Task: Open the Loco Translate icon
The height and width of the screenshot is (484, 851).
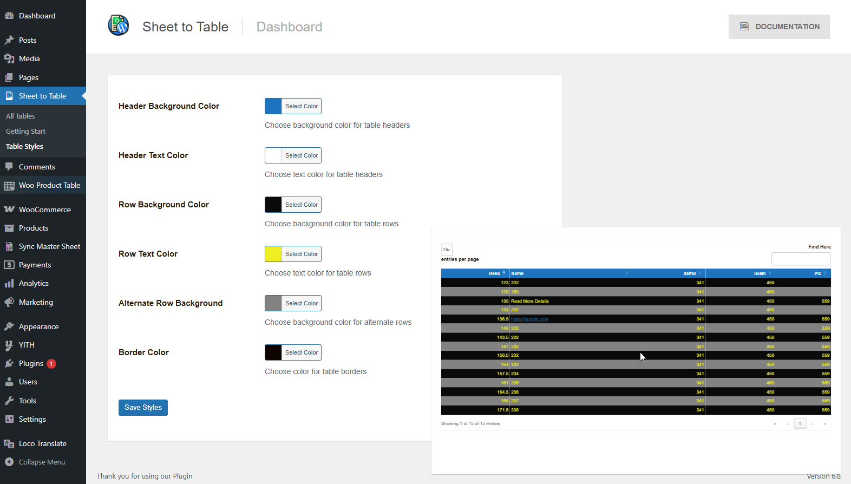Action: tap(9, 443)
